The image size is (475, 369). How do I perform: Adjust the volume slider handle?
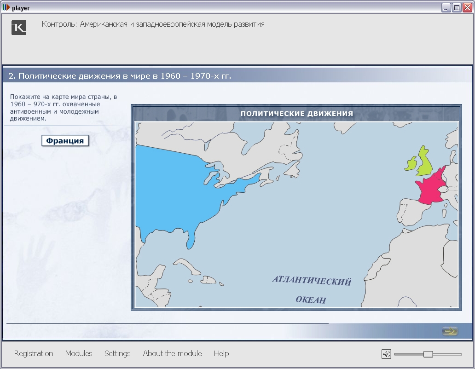click(x=428, y=354)
